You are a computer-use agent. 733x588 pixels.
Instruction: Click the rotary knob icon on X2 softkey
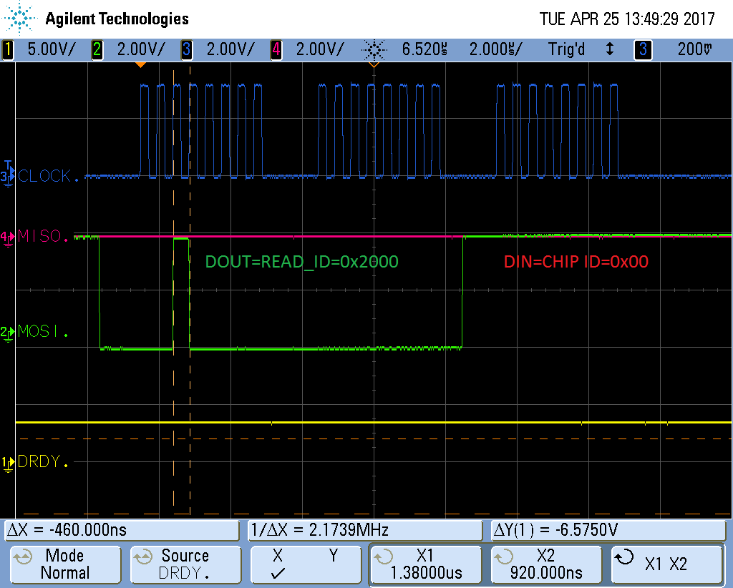(504, 557)
